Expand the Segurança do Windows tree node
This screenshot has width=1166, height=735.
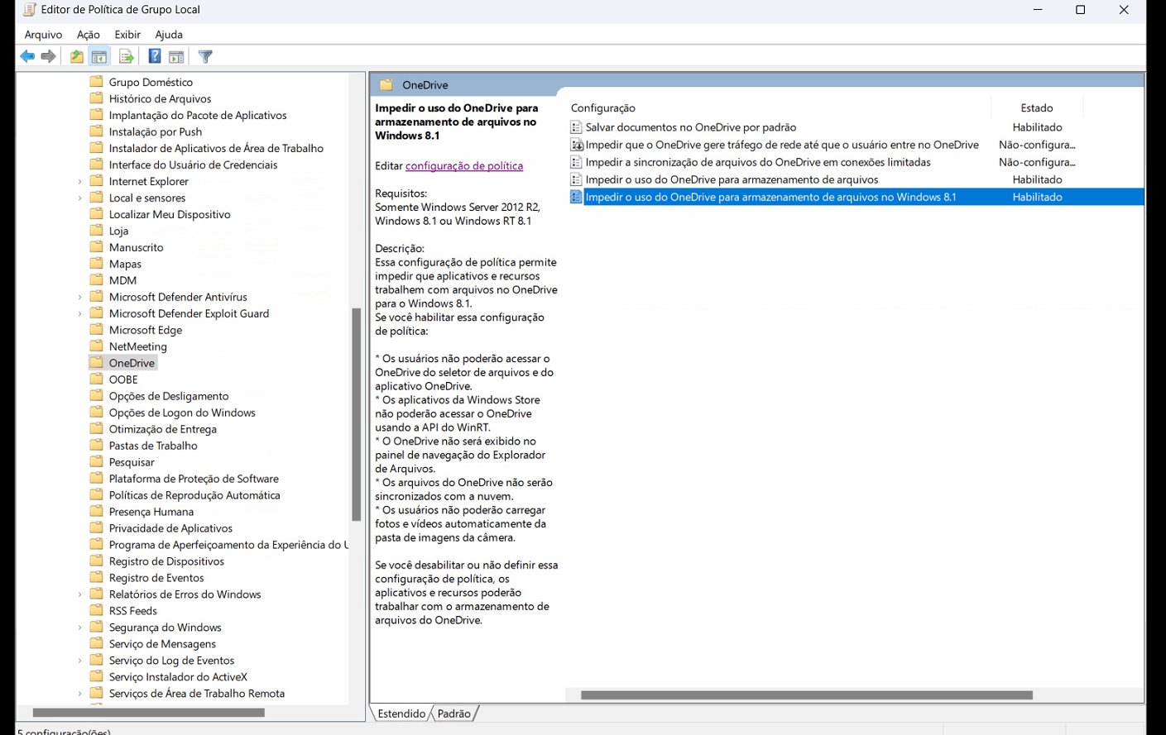pyautogui.click(x=80, y=628)
